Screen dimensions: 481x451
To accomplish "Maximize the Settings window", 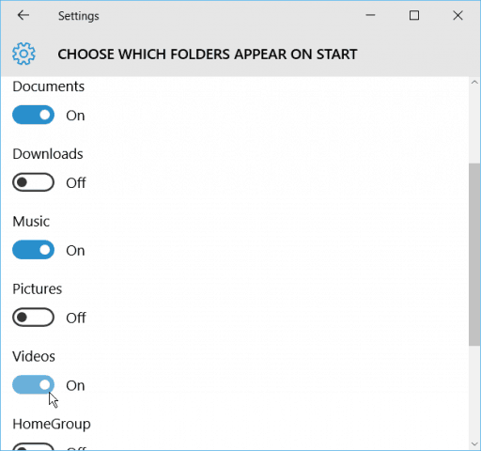I will pos(414,15).
